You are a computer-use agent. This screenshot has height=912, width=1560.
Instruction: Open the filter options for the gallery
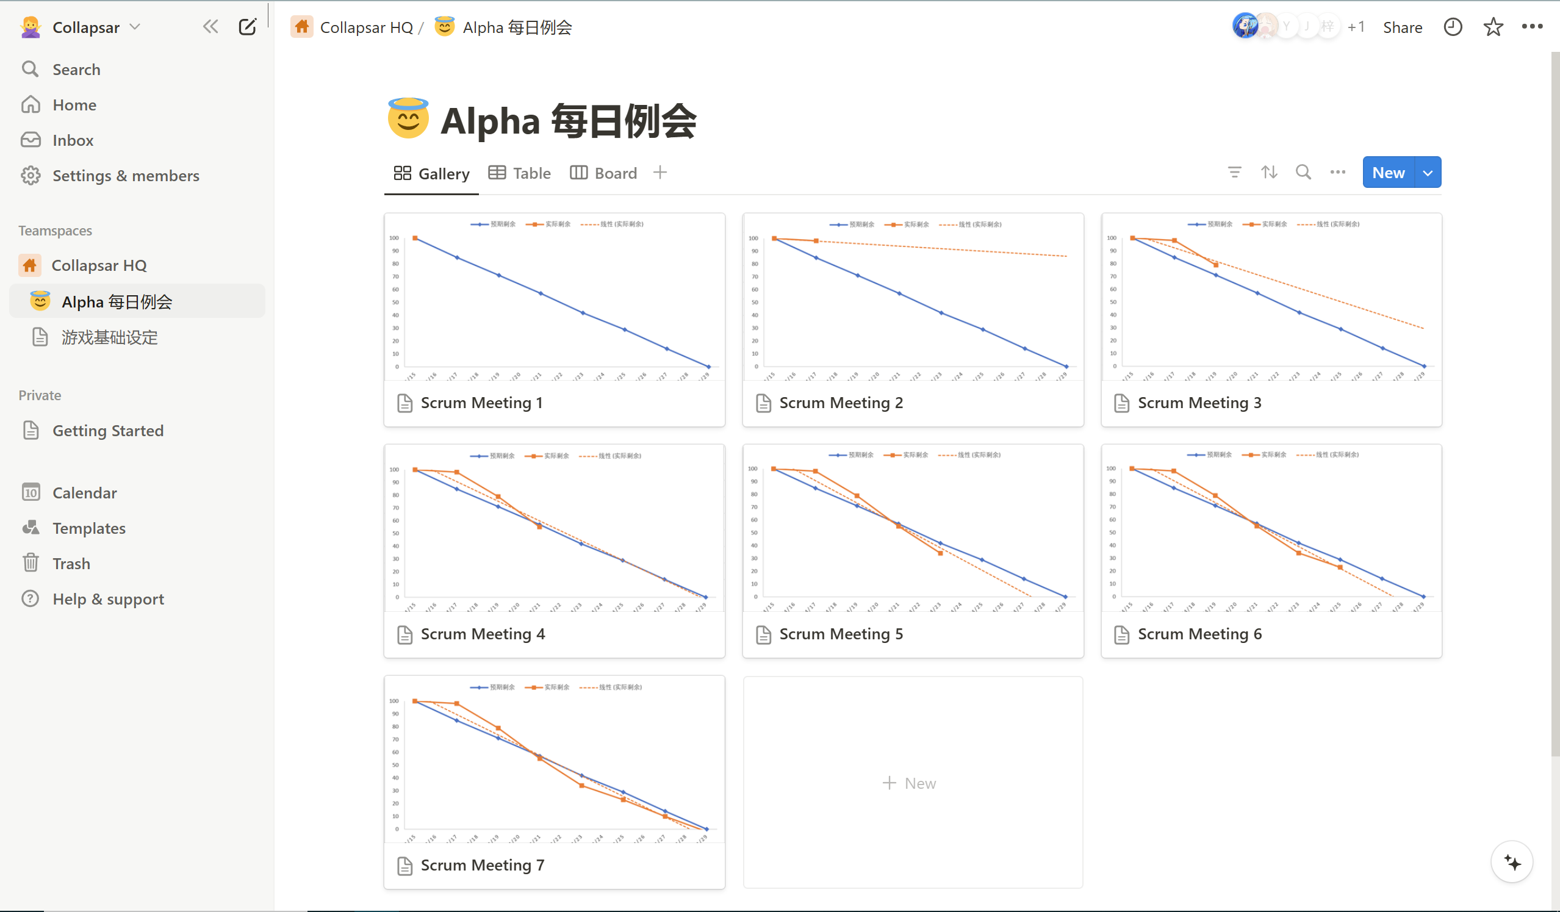point(1234,172)
